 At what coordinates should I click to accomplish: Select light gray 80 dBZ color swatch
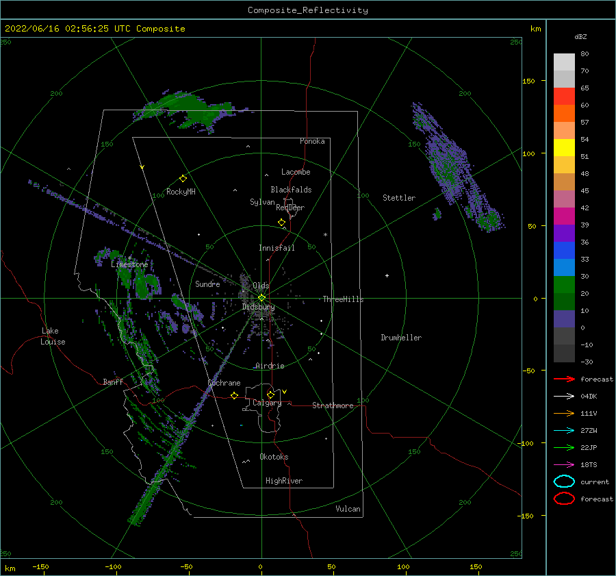pyautogui.click(x=564, y=62)
